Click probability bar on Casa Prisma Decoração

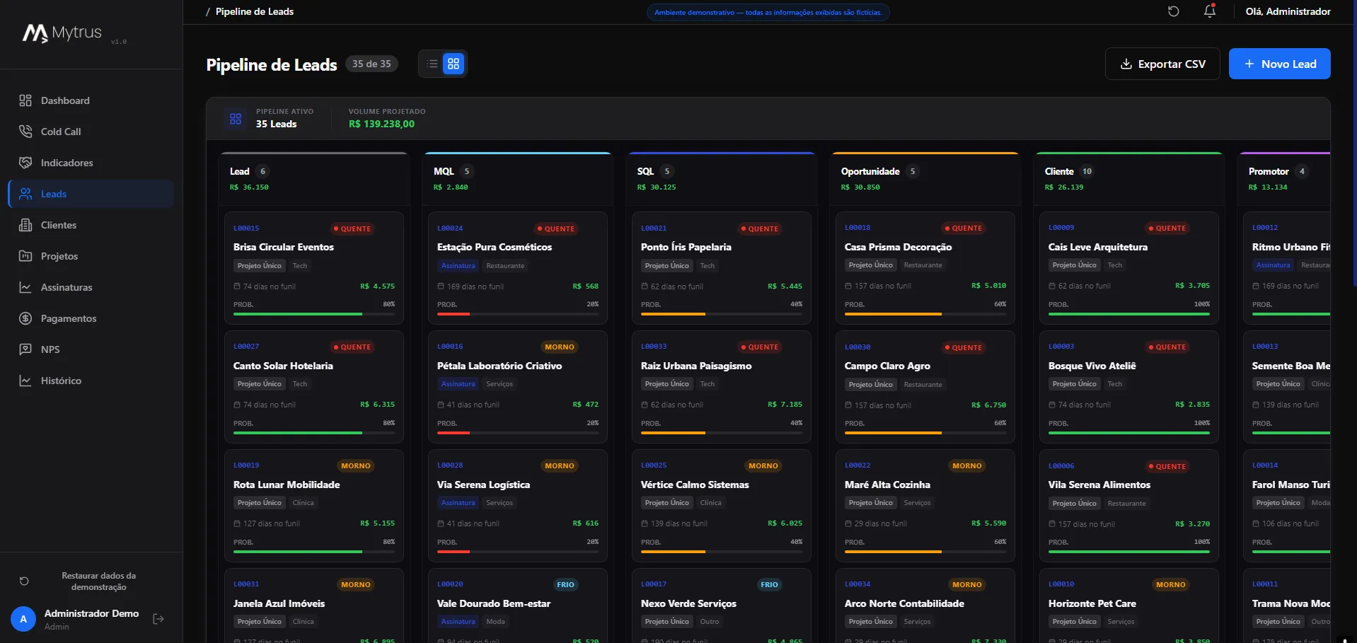(x=925, y=314)
